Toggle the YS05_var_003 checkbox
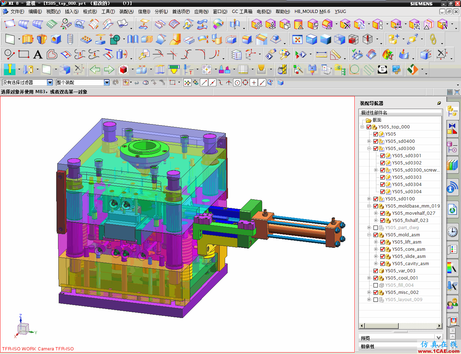This screenshot has width=461, height=354. [376, 271]
